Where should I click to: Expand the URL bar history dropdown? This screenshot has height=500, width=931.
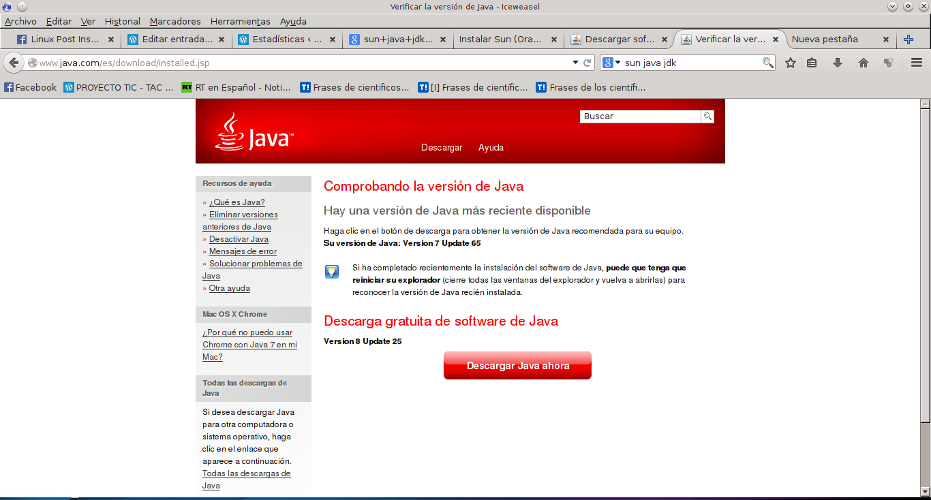tap(575, 63)
